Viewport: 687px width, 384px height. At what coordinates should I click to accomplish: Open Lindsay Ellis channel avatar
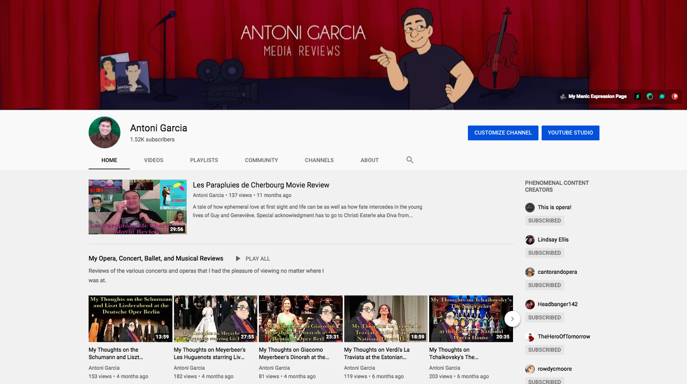pos(529,240)
